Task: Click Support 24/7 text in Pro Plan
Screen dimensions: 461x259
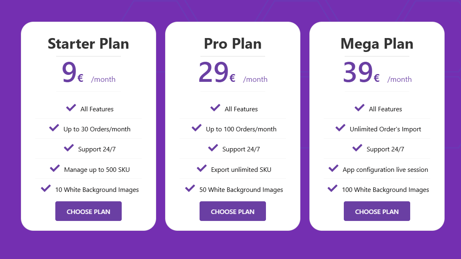Action: pyautogui.click(x=241, y=149)
